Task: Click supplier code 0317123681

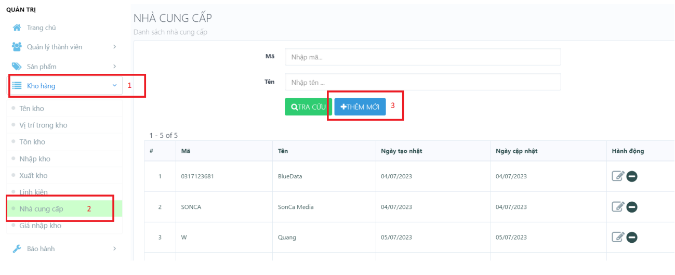Action: (x=197, y=176)
